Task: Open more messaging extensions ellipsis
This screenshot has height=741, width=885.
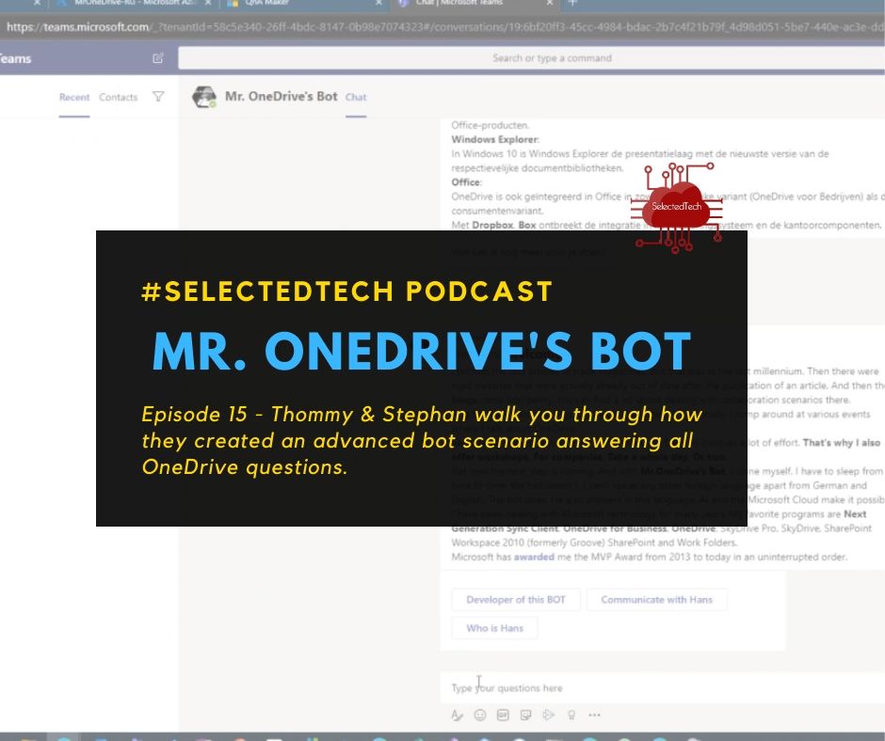Action: [594, 715]
